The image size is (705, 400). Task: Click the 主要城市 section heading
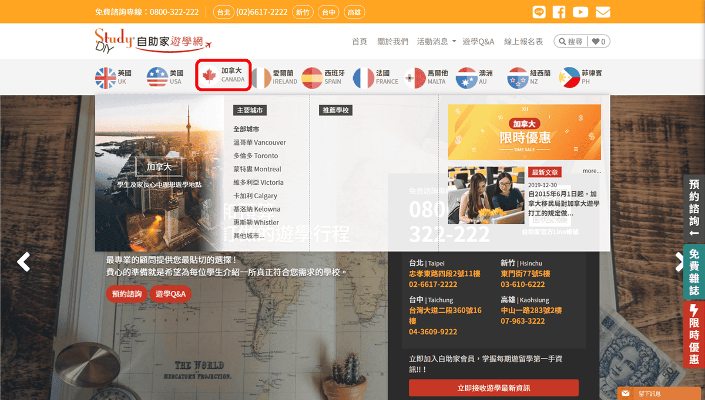pyautogui.click(x=250, y=110)
